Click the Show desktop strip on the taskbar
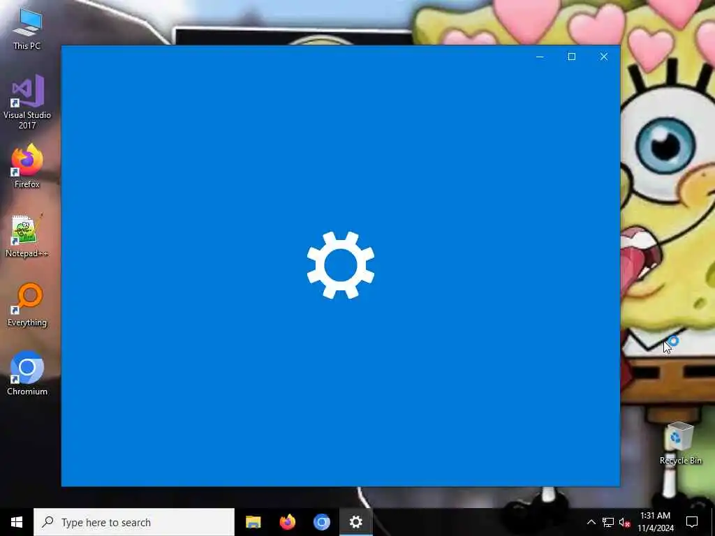Viewport: 715px width, 536px height. click(713, 522)
